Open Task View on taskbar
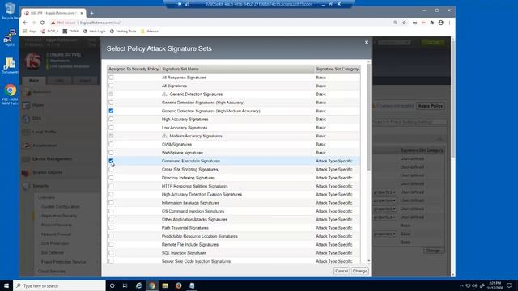518x291 pixels. tap(125, 285)
